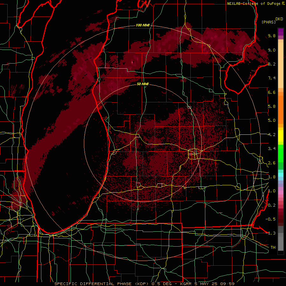The image size is (286, 286).
Task: Click the 8.2 scale value
Action: point(272,64)
